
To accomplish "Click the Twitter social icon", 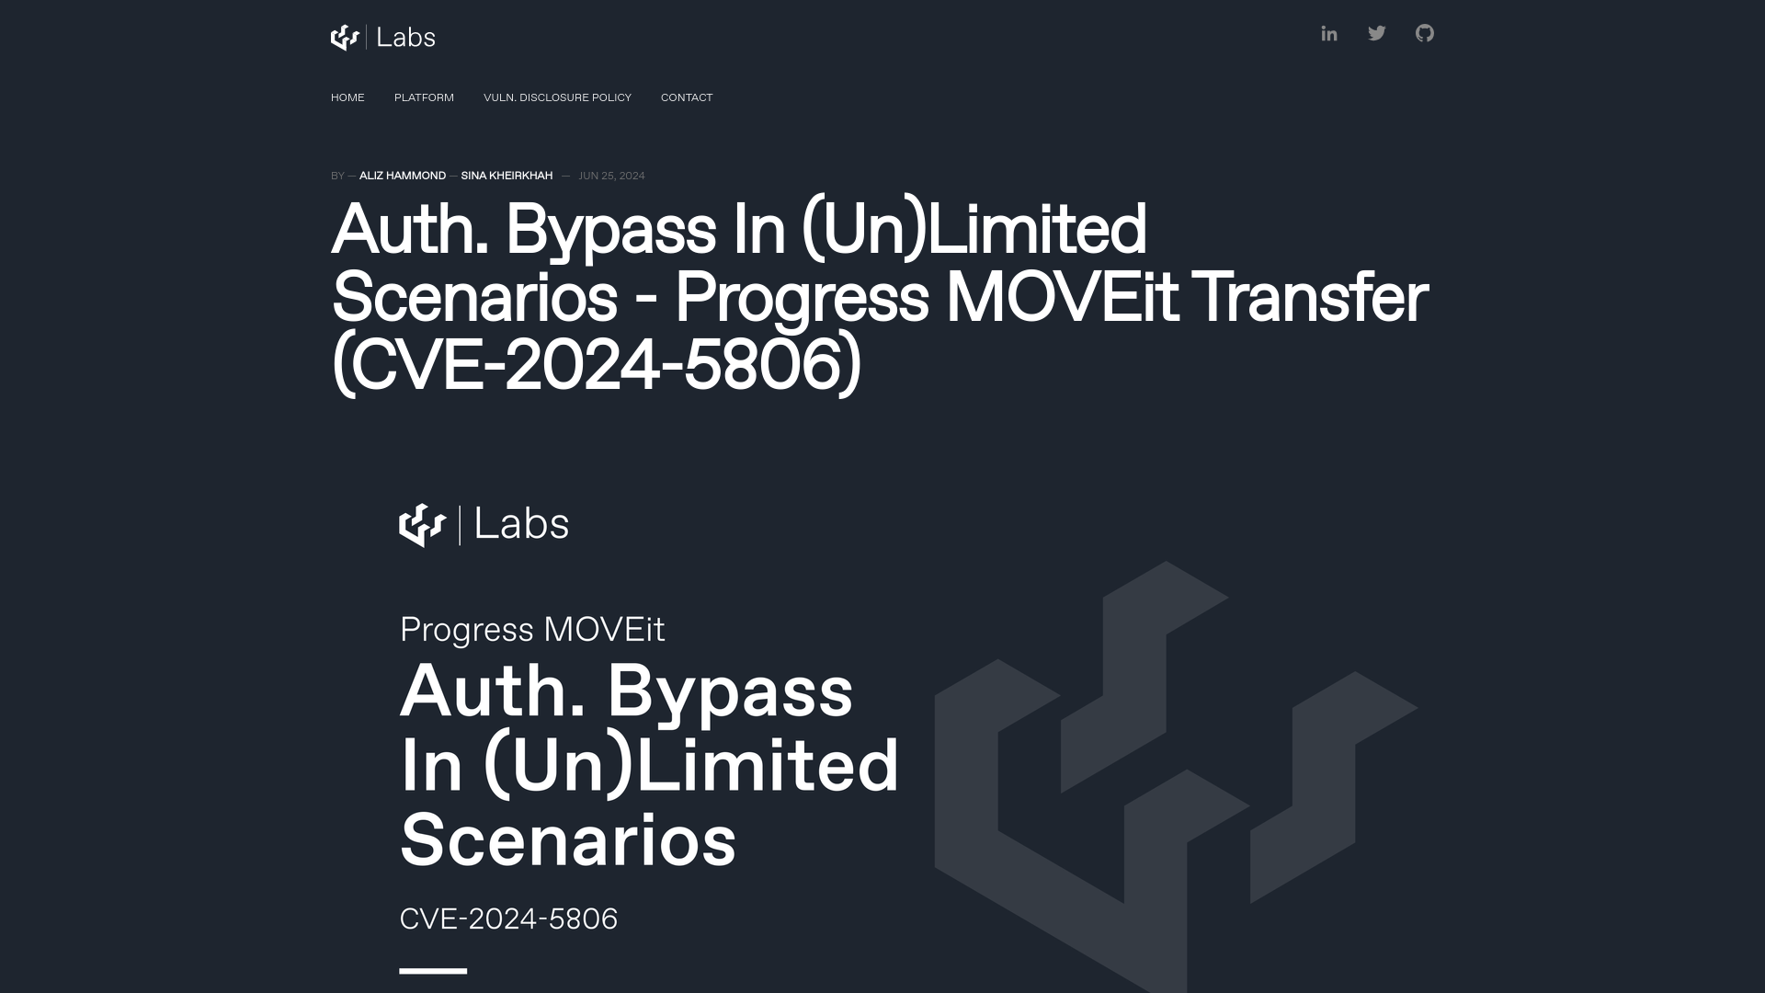I will pos(1377,33).
